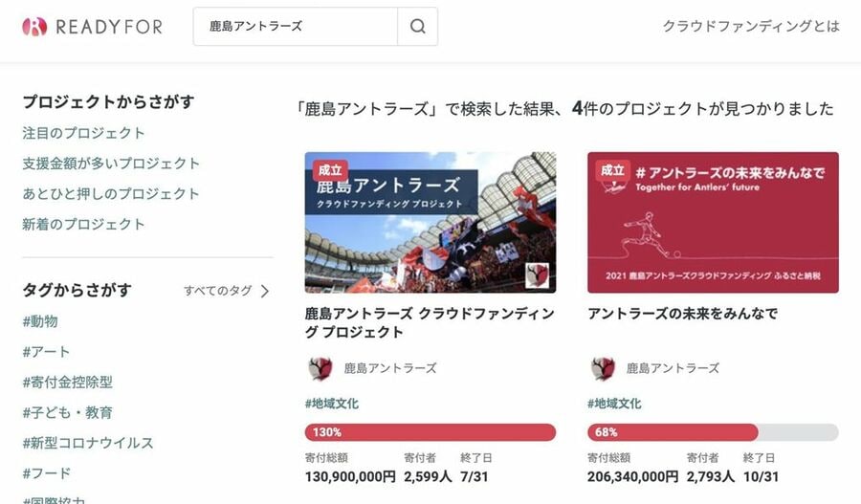
Task: Open クラウドファンディングとは in header
Action: click(x=751, y=27)
